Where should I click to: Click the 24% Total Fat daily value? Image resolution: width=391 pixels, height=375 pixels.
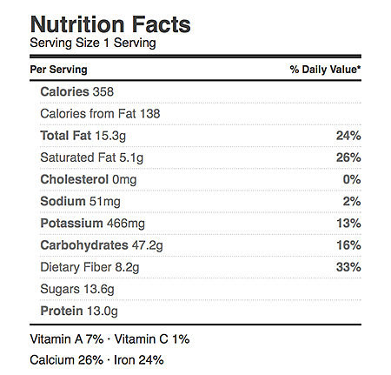(348, 136)
